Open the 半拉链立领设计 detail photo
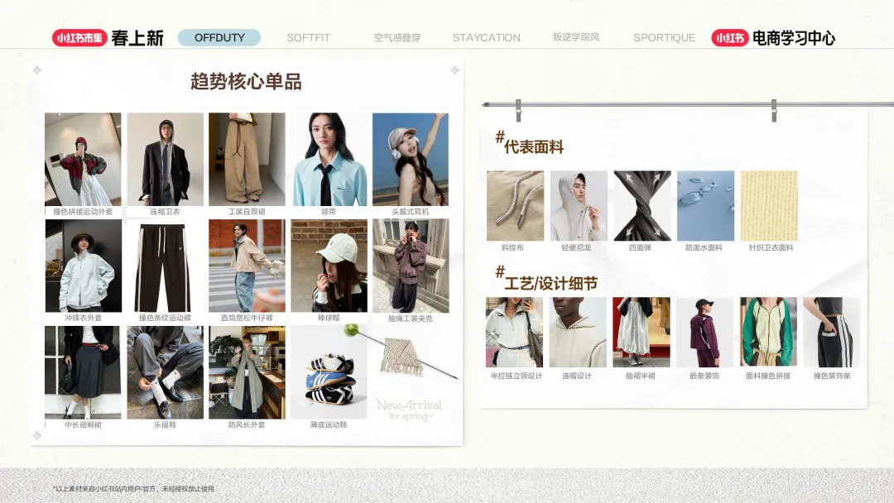The image size is (894, 503). click(514, 332)
